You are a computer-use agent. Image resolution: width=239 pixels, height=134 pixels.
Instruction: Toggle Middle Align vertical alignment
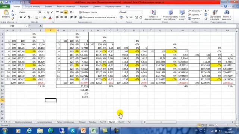pyautogui.click(x=61, y=12)
